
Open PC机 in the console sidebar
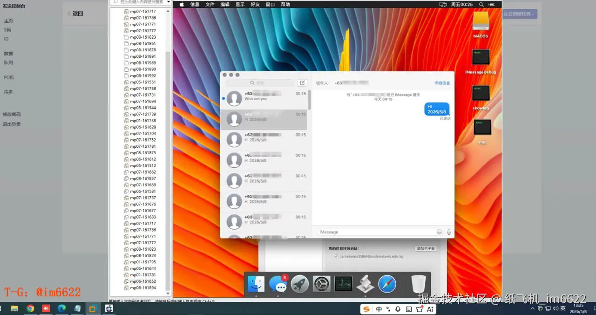pos(9,77)
